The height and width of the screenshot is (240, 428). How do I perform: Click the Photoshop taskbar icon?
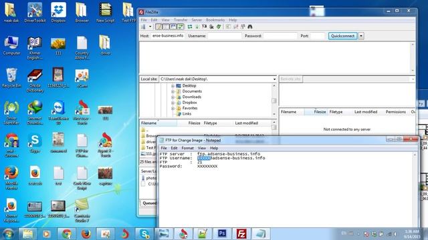point(222,234)
